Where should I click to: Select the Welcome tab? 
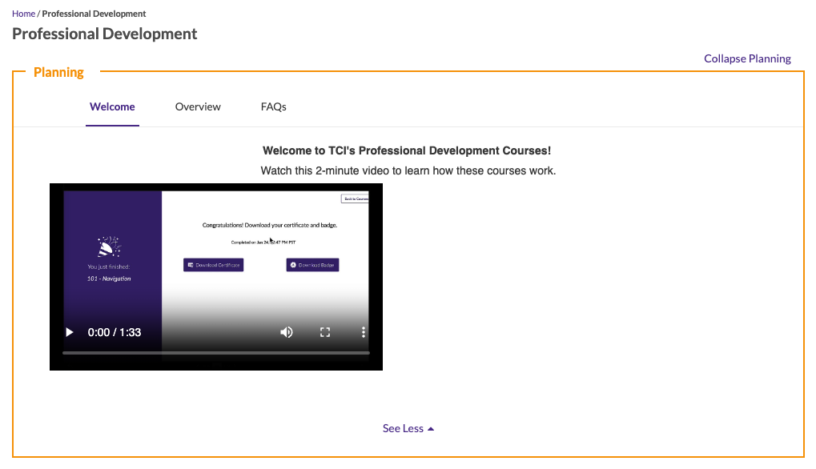112,106
